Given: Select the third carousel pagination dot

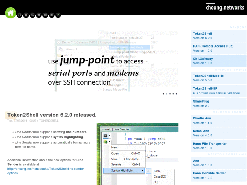Looking at the screenshot, I should click(170, 94).
